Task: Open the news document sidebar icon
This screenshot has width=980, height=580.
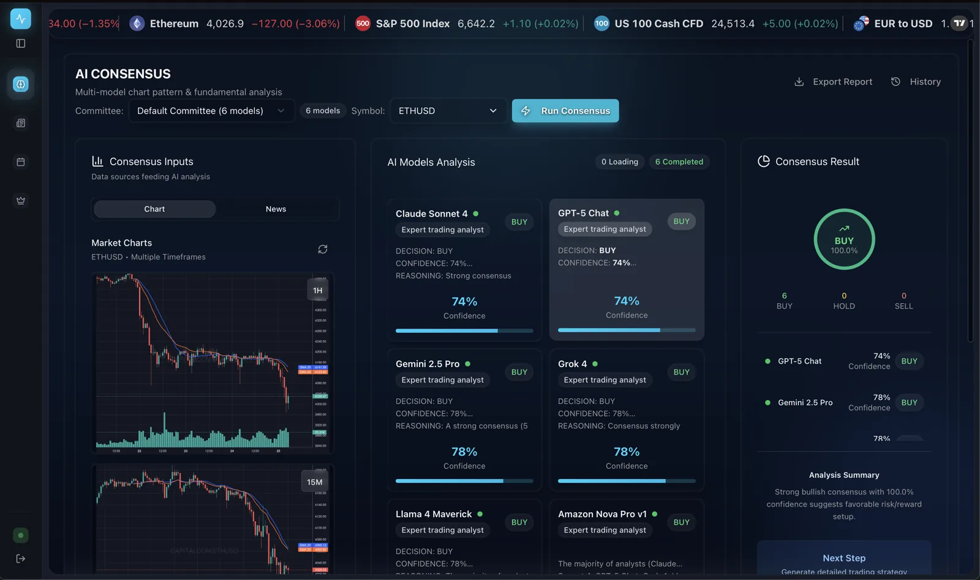Action: click(x=21, y=123)
